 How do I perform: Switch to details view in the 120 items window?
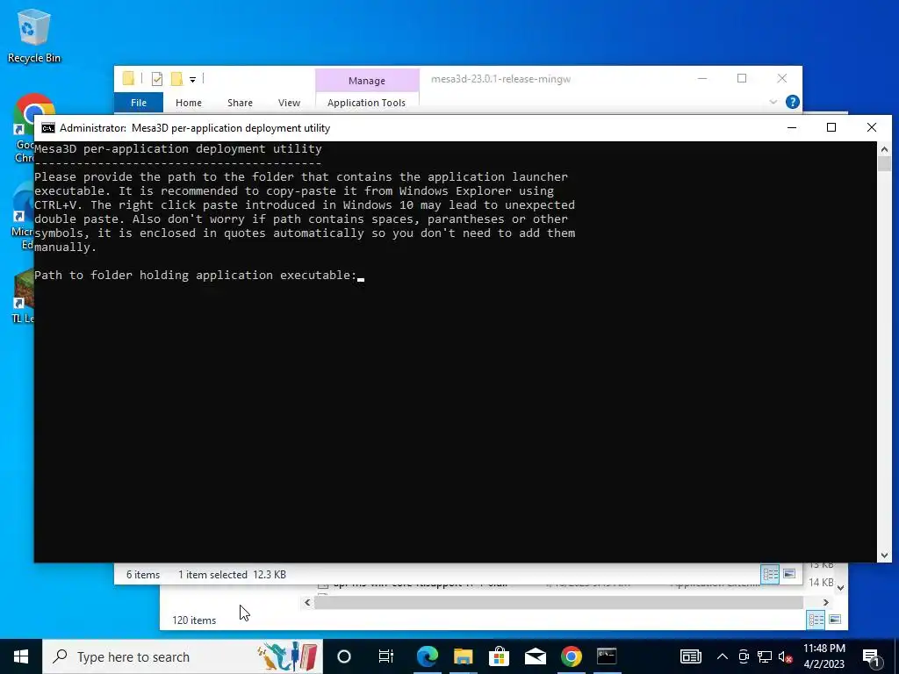816,620
